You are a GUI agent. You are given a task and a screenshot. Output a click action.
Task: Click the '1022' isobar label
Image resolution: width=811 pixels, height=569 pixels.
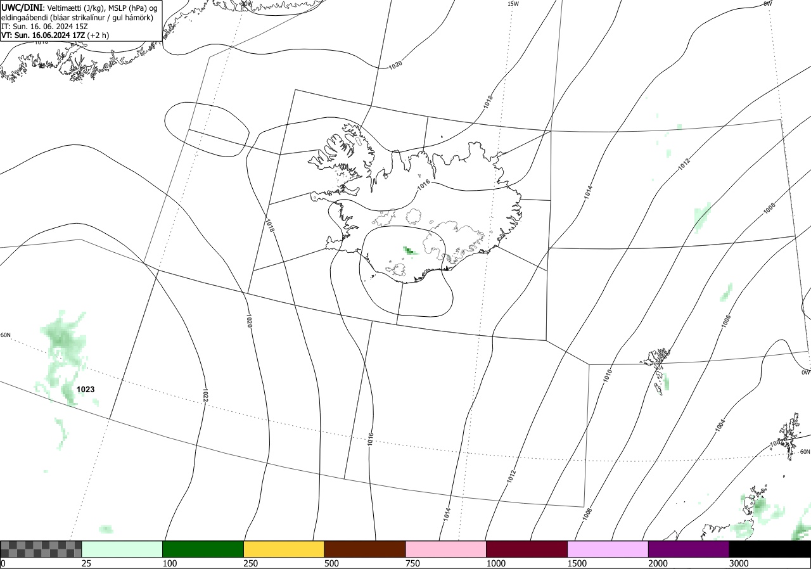(205, 394)
